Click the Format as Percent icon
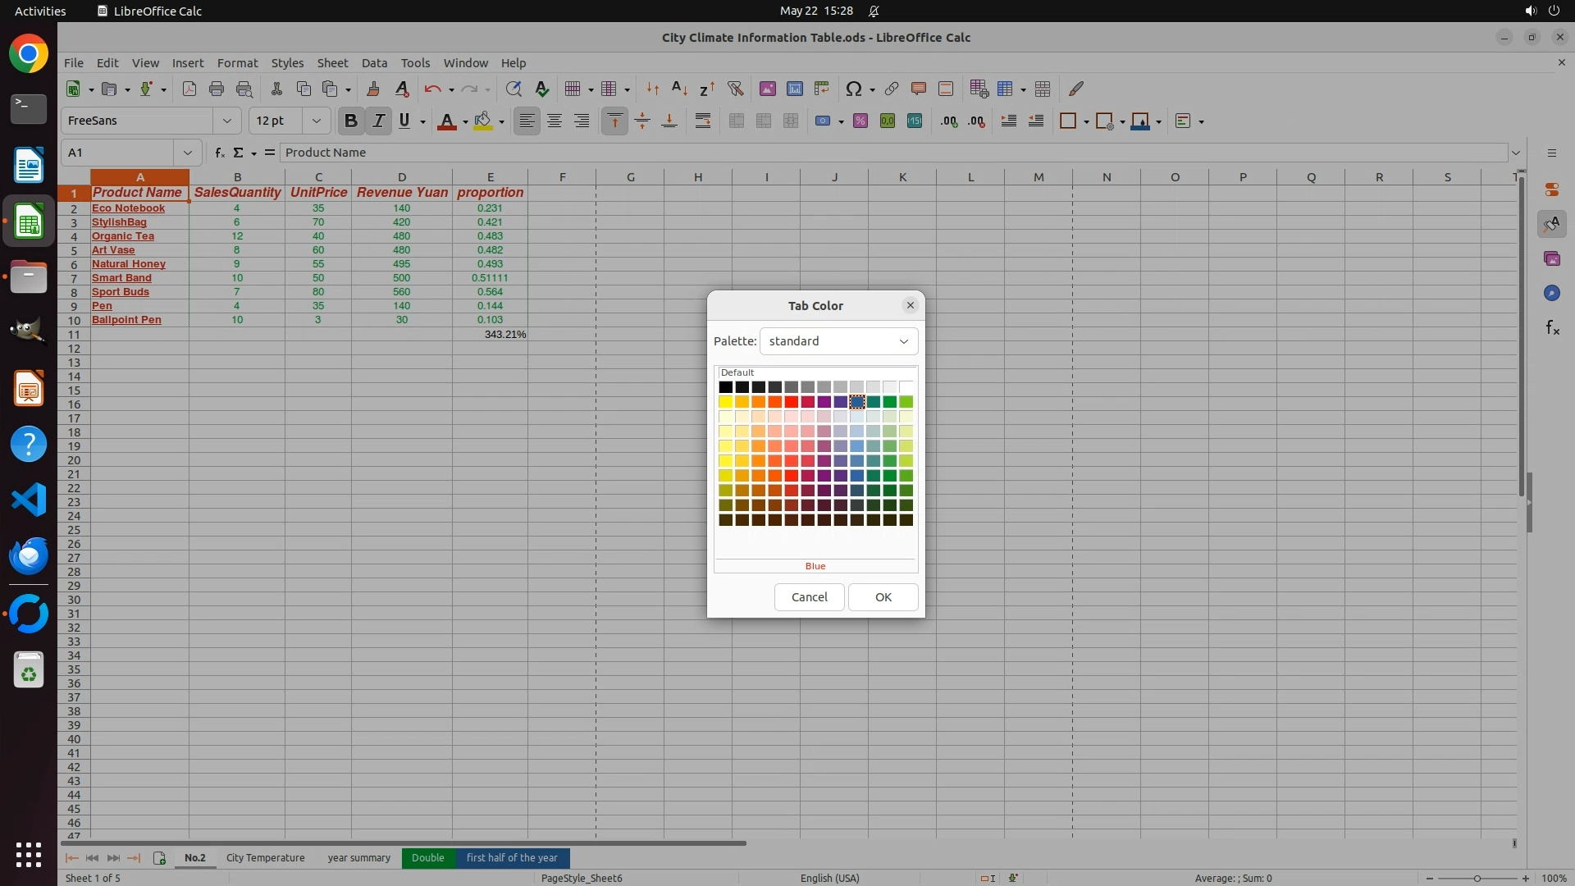 click(860, 121)
